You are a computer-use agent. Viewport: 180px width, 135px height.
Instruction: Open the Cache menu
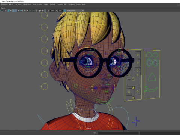click(78, 4)
